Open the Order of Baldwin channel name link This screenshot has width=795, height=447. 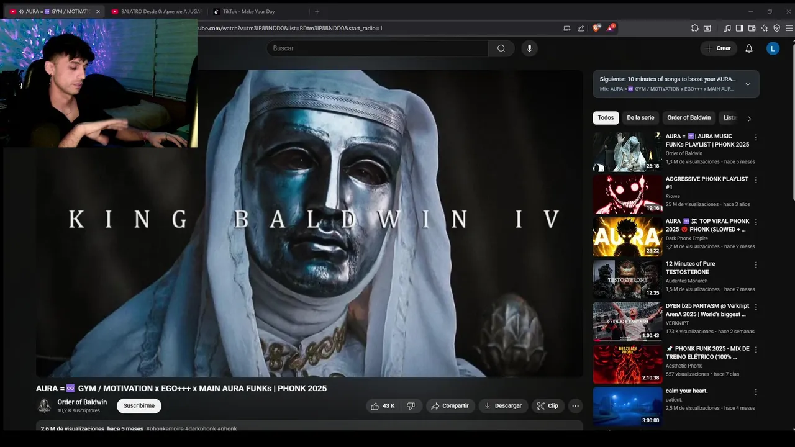coord(82,402)
